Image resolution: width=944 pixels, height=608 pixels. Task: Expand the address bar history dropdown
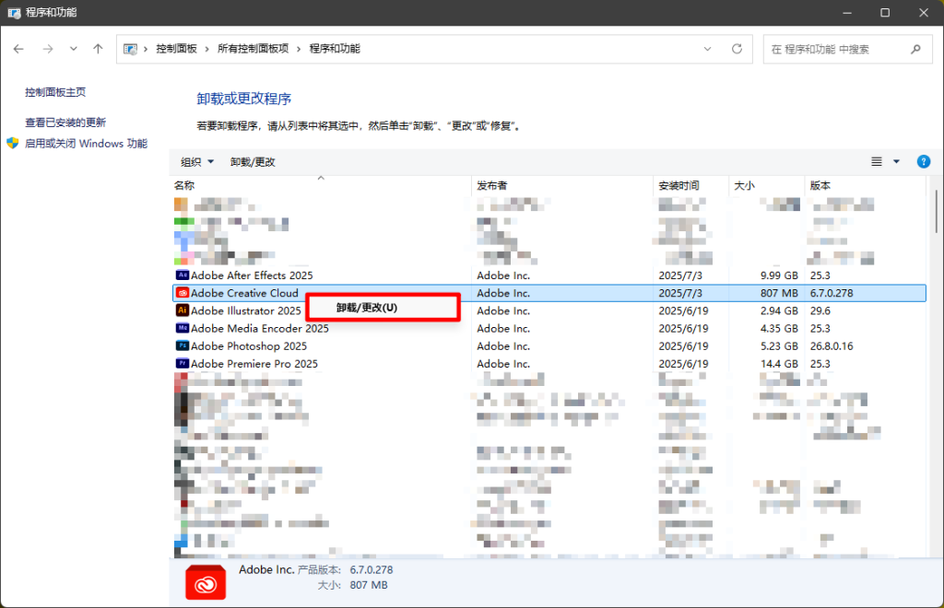[x=707, y=49]
